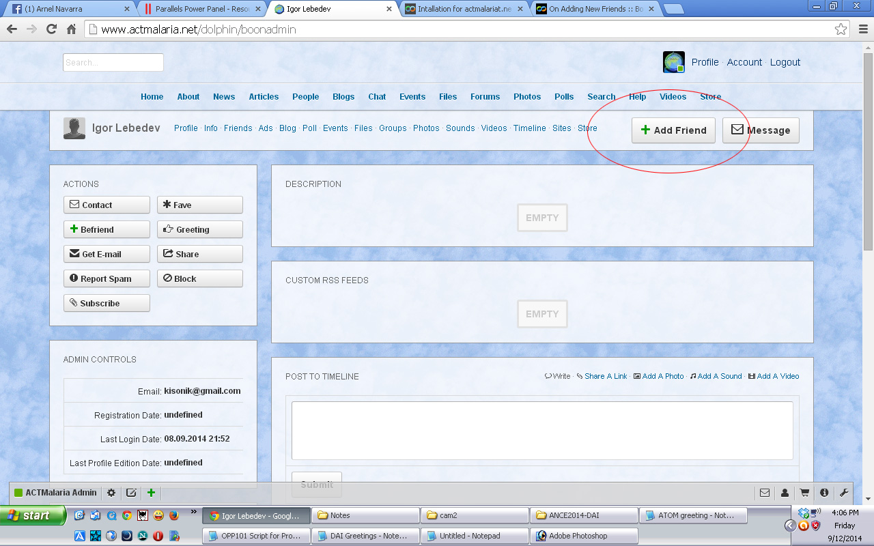Click the browser home icon
The image size is (874, 546).
[71, 29]
